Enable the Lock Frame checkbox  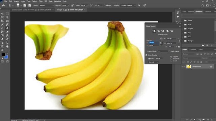coord(170,51)
